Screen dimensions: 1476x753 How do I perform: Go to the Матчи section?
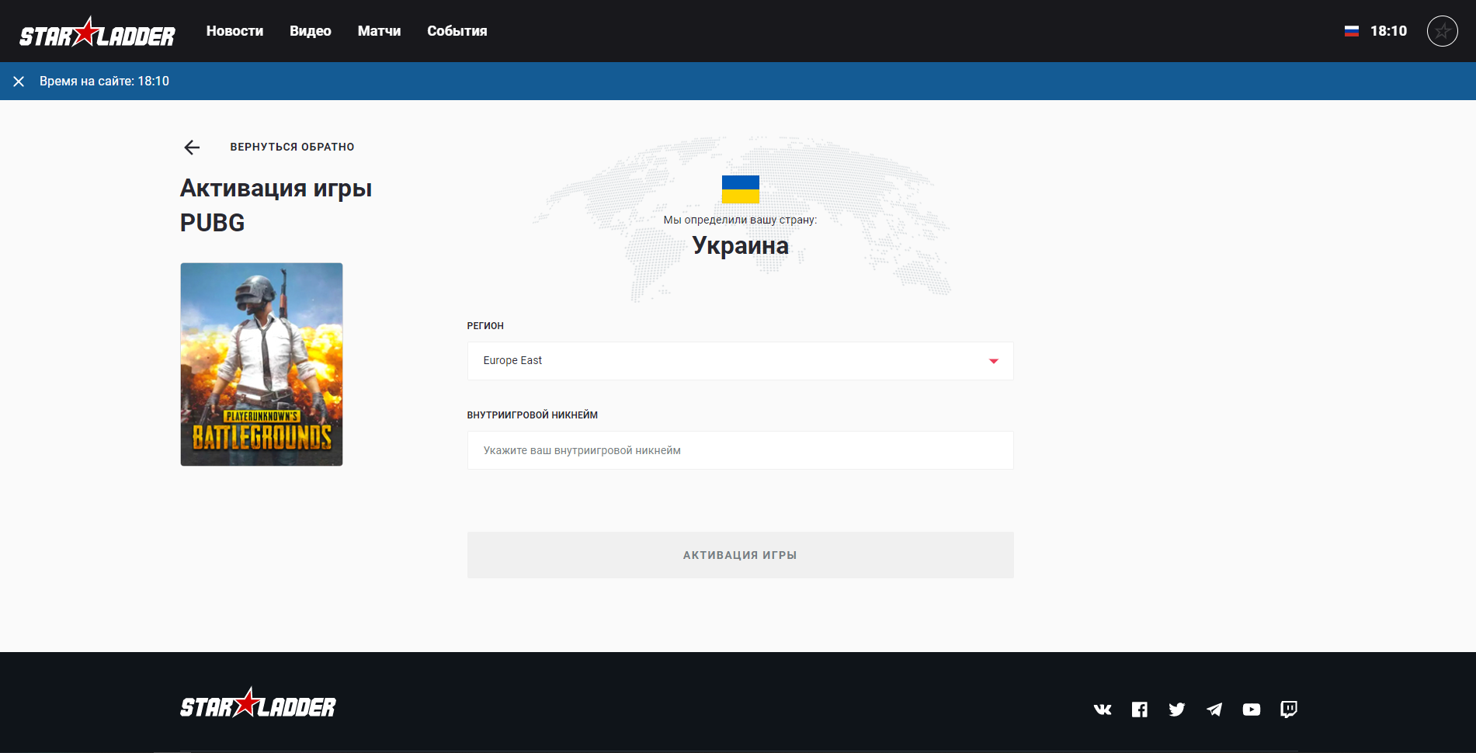379,31
